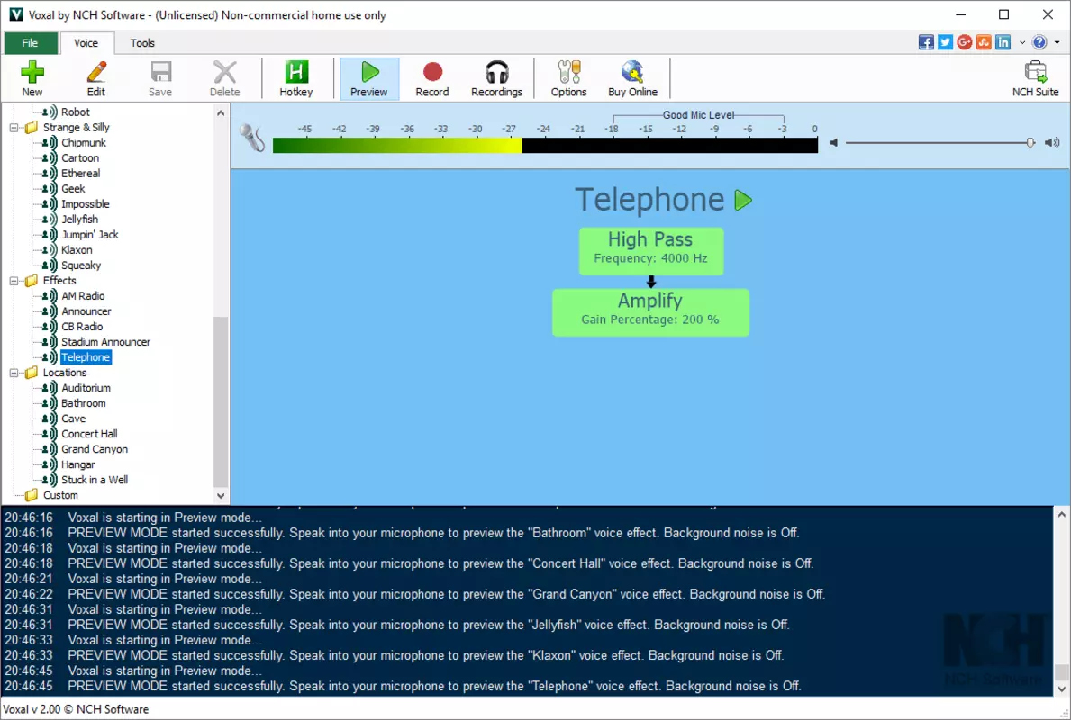This screenshot has height=720, width=1071.
Task: Collapse the Locations folder
Action: click(14, 373)
